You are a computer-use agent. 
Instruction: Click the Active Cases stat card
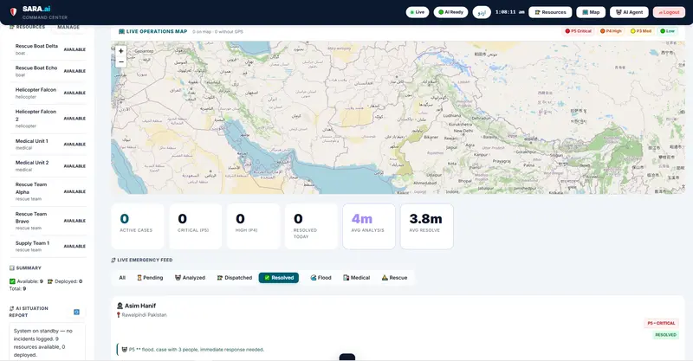click(138, 226)
